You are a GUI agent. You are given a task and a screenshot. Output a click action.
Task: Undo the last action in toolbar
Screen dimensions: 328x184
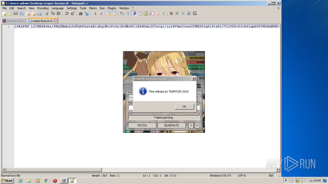[x=67, y=14]
